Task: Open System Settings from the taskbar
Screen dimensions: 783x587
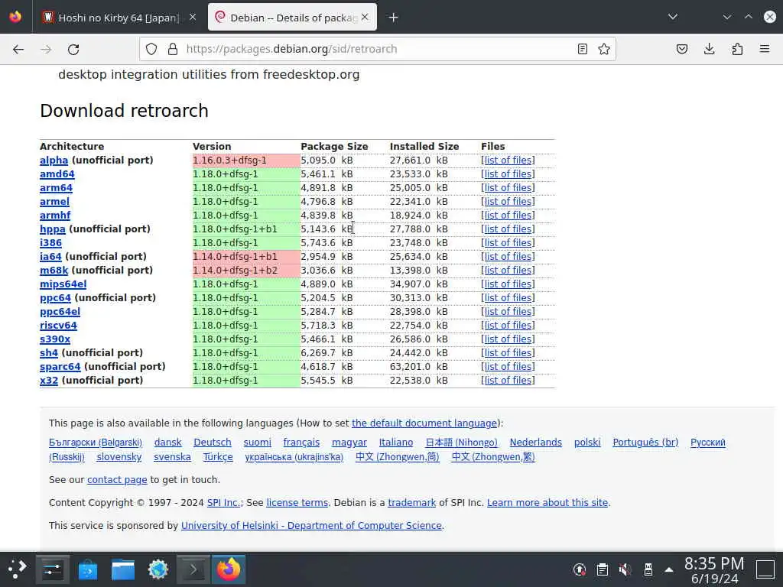Action: [53, 569]
